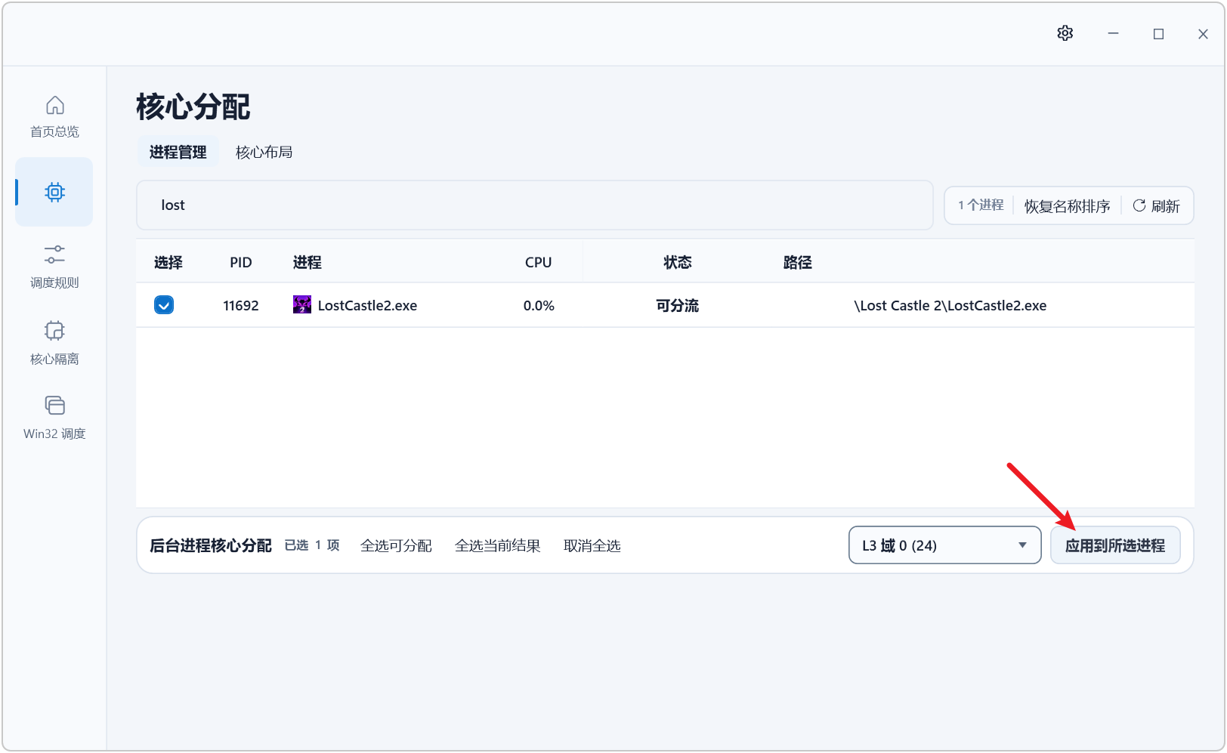Open the 核心隔离 core isolation page
This screenshot has height=753, width=1227.
click(x=54, y=343)
